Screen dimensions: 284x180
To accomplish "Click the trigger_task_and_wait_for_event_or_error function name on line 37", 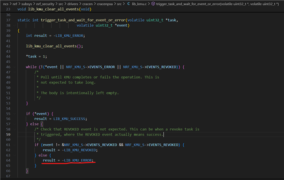I will 83,20.
